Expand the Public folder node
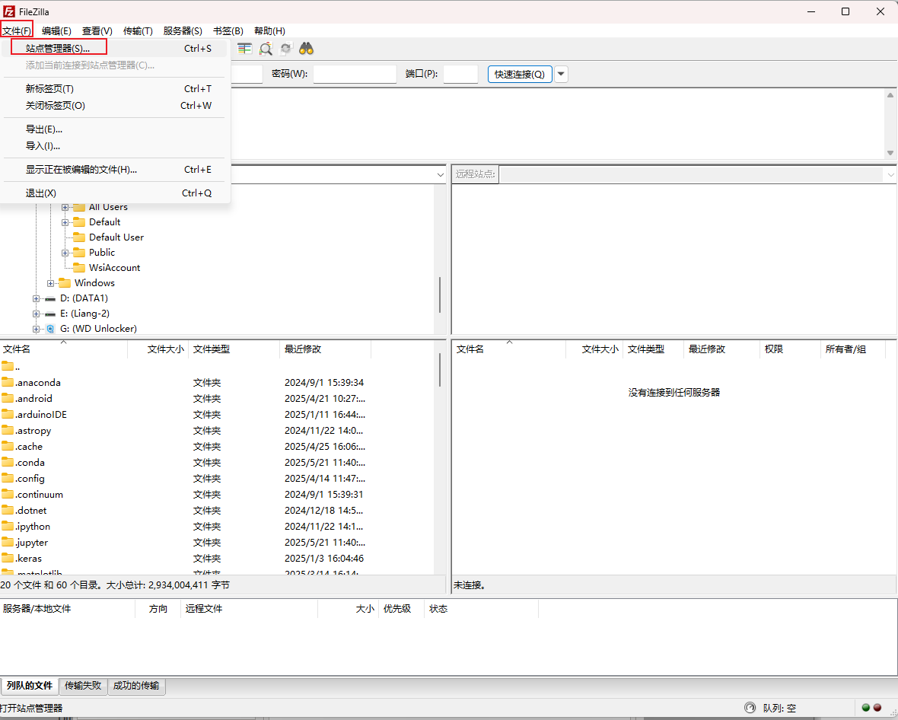 [65, 253]
